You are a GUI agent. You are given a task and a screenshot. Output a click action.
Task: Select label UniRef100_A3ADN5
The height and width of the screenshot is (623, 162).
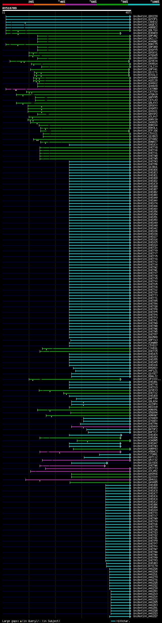(x=145, y=441)
